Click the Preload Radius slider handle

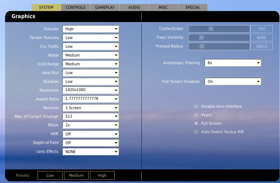[202, 46]
